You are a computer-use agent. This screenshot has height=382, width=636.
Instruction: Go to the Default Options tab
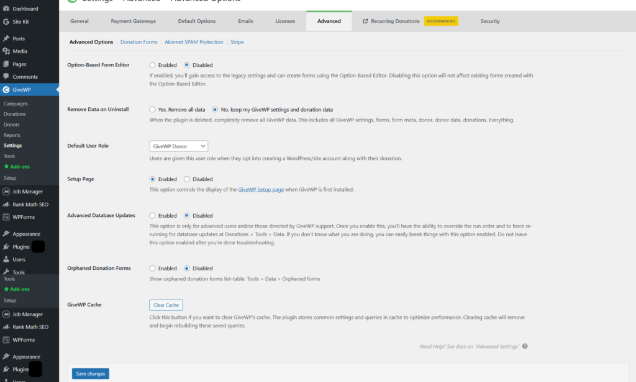197,21
